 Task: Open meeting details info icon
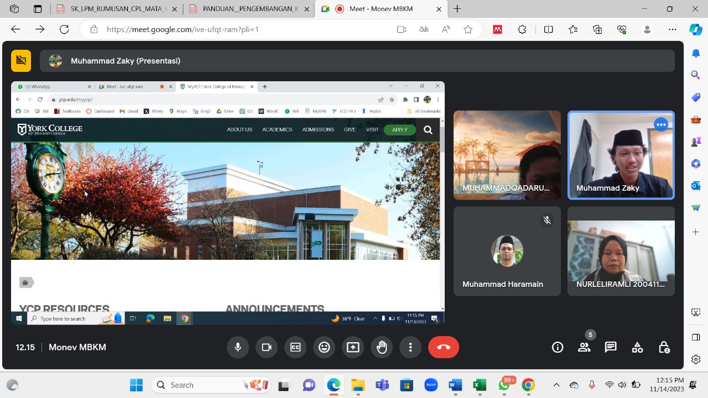[x=558, y=347]
